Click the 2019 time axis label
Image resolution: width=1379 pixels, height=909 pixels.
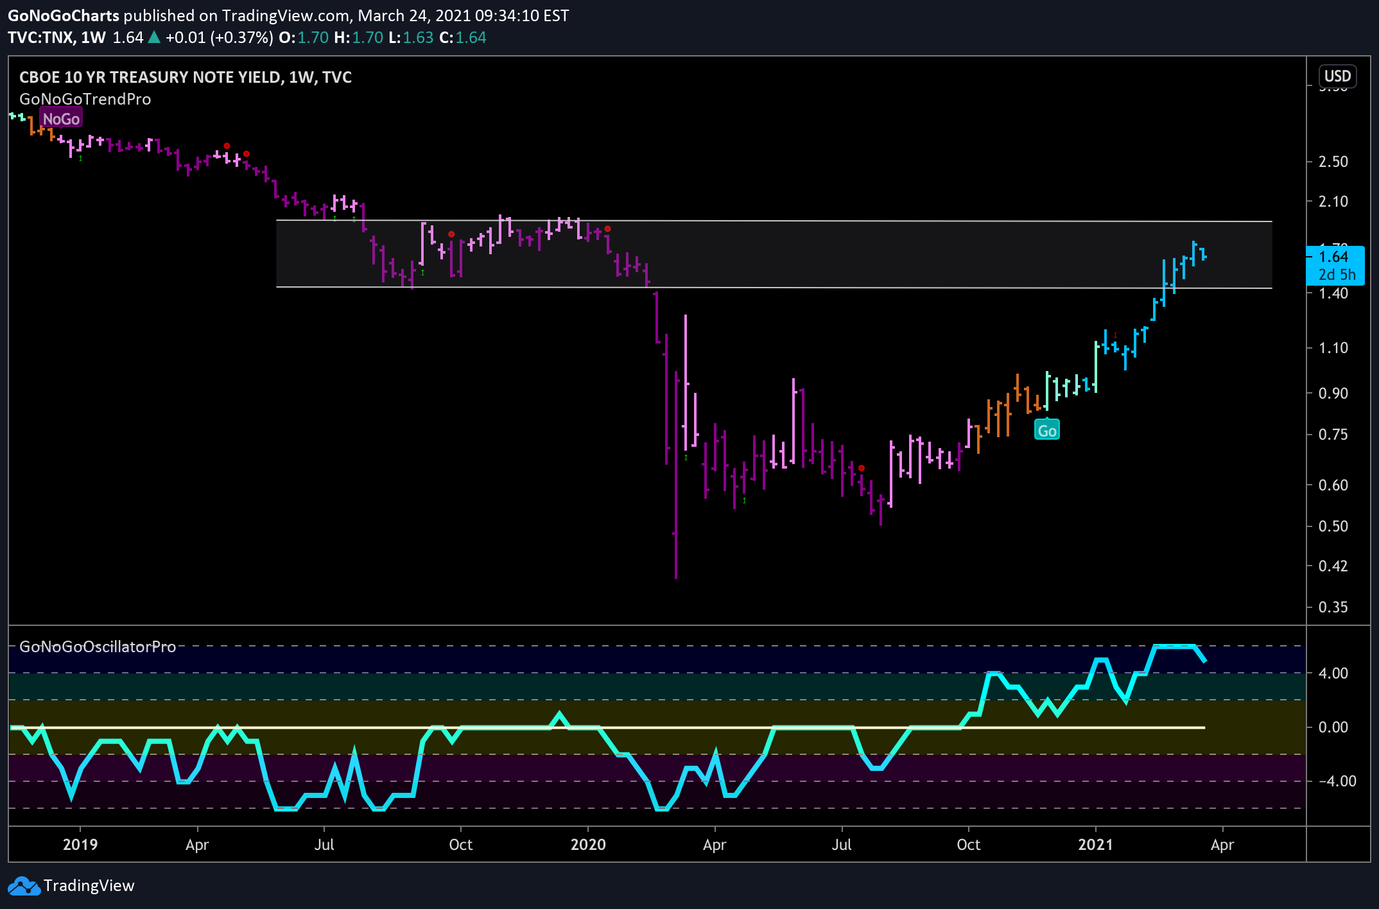[x=80, y=844]
